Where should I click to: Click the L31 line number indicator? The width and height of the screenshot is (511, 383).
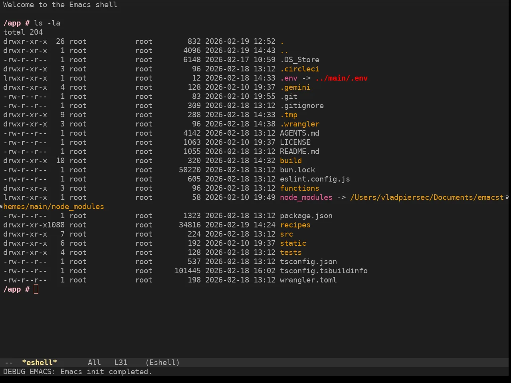pos(121,363)
